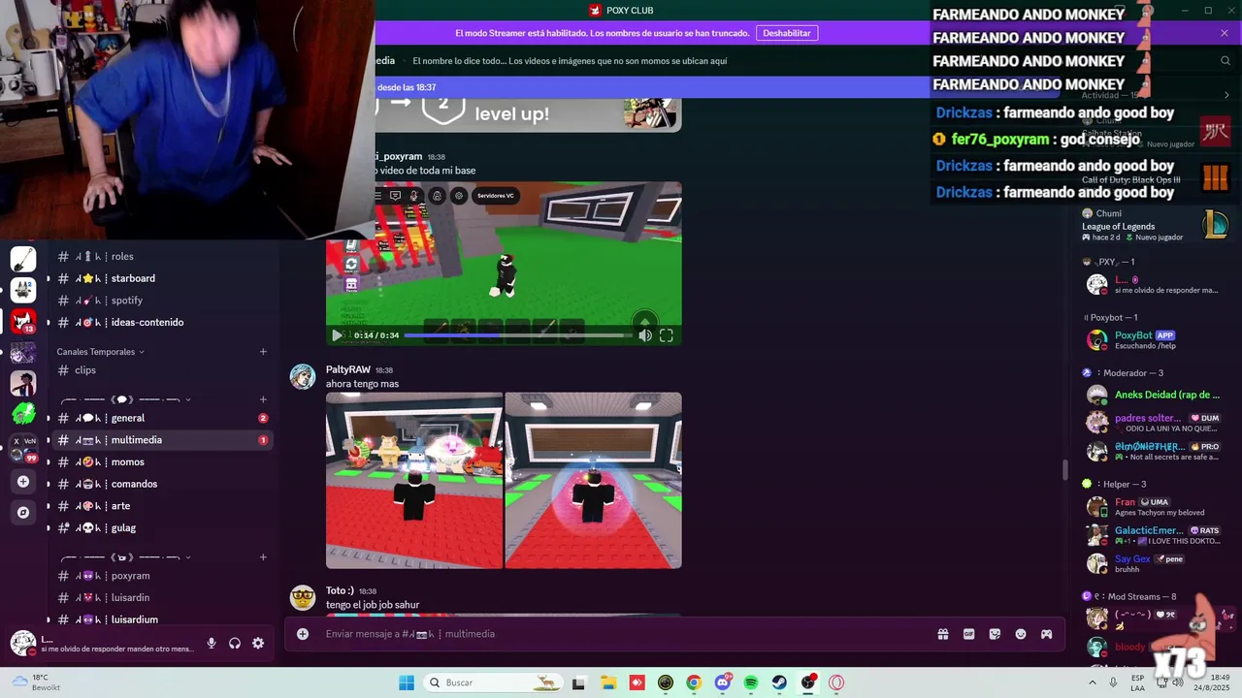Open the shovel server icon
This screenshot has height=698, width=1242.
point(23,259)
